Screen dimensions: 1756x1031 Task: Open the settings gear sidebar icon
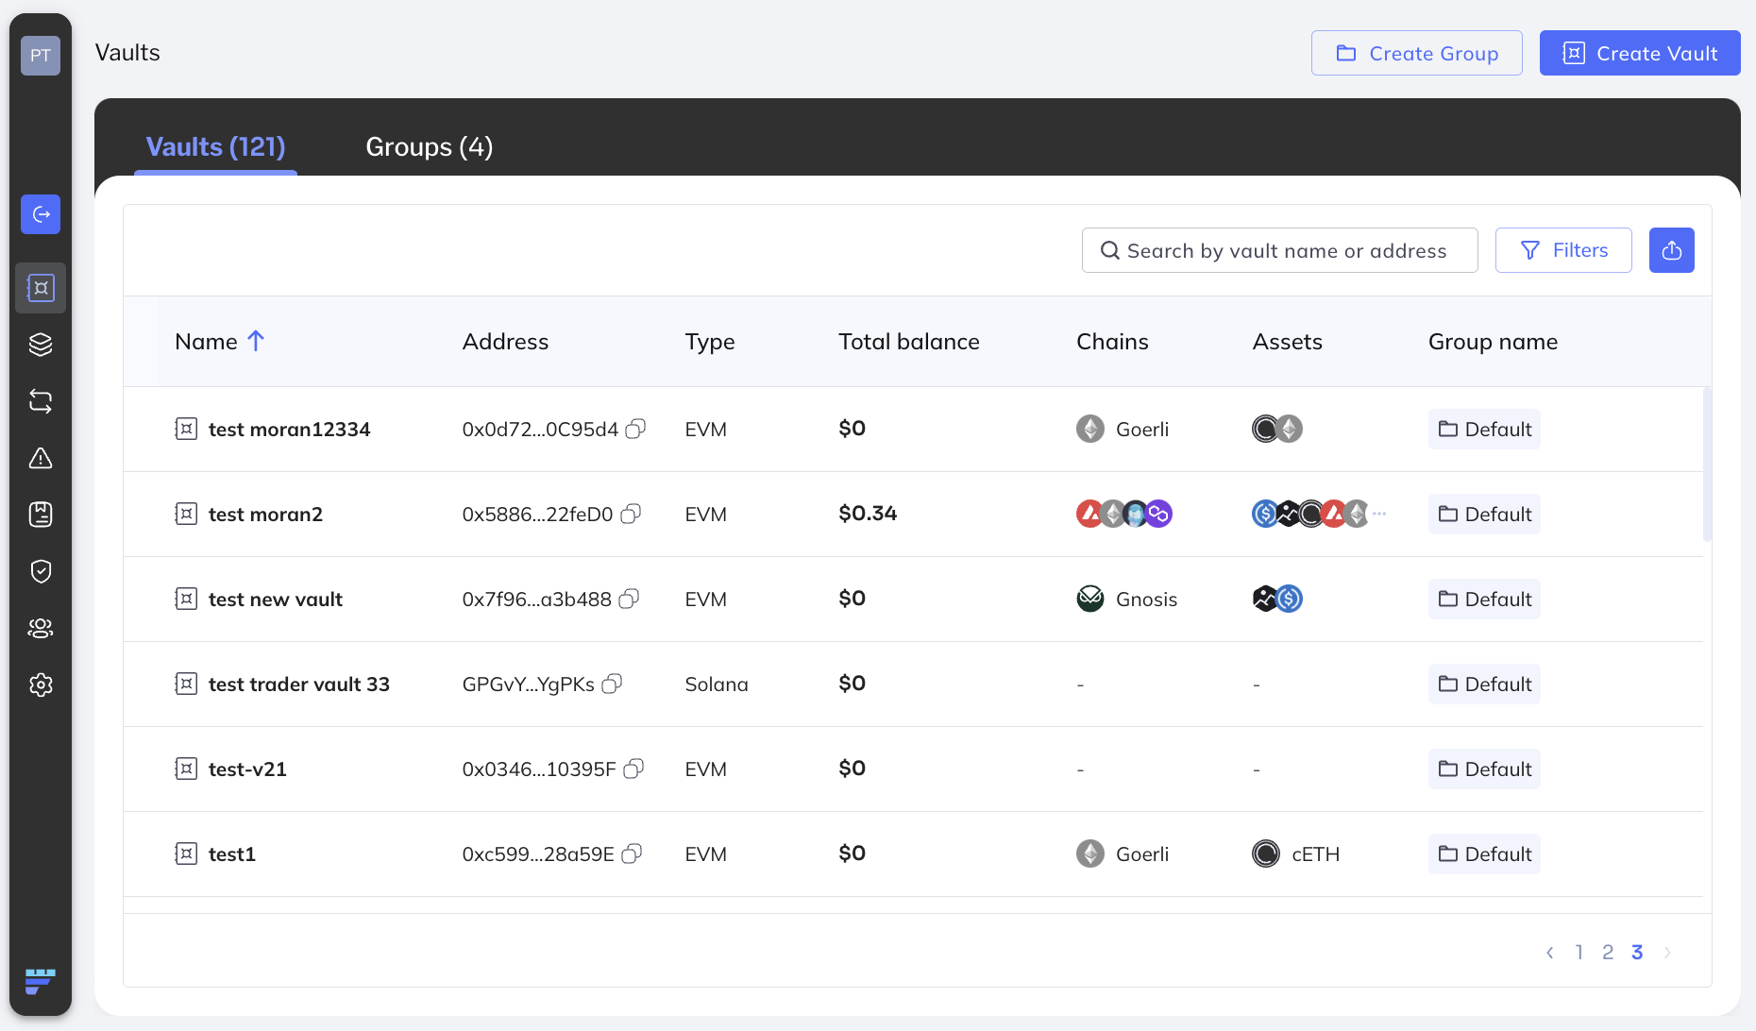click(x=41, y=685)
